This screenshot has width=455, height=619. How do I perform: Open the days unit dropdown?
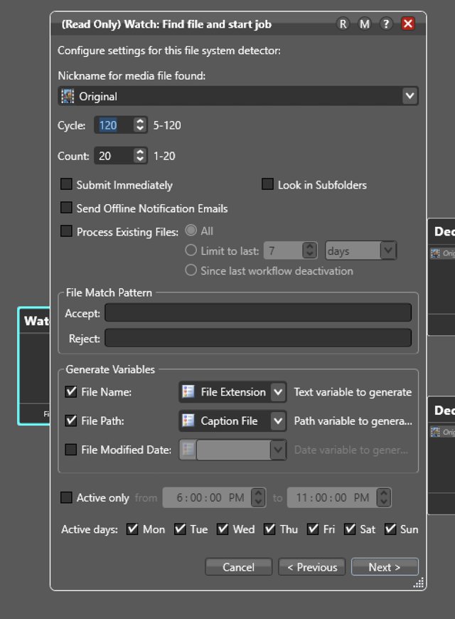pyautogui.click(x=388, y=250)
